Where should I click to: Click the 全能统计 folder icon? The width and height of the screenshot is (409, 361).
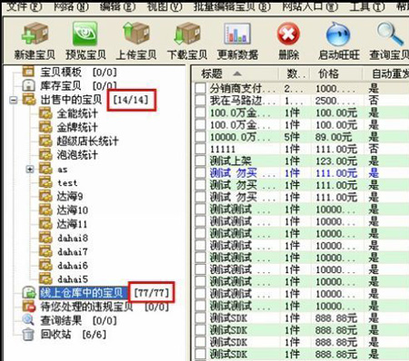coord(45,113)
